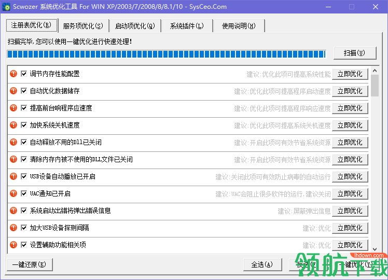Click suggestion text 建议:屏蔽弹出信息

pyautogui.click(x=304, y=211)
